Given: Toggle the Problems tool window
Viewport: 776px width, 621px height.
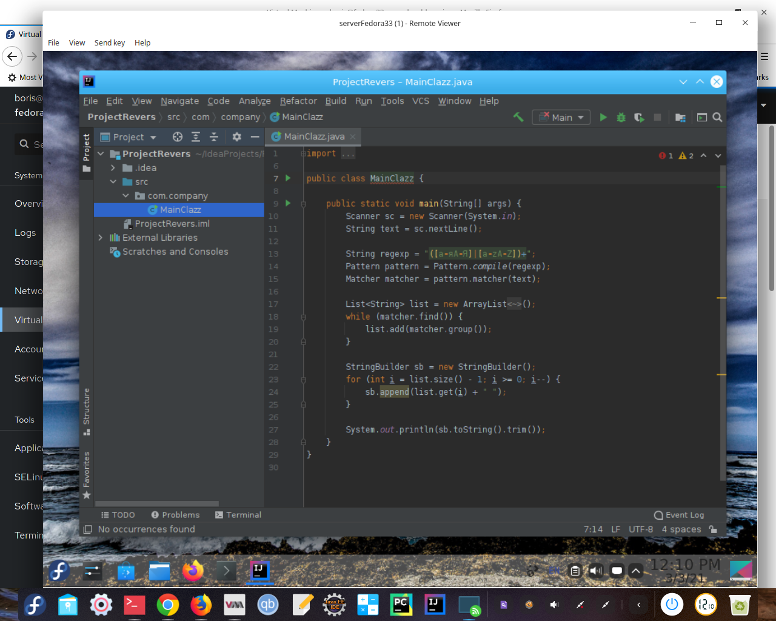Looking at the screenshot, I should pos(175,515).
